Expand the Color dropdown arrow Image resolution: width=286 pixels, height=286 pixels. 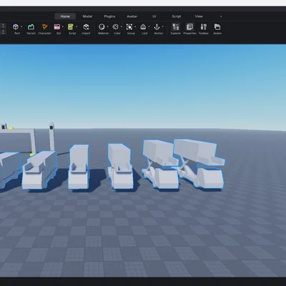(x=122, y=26)
